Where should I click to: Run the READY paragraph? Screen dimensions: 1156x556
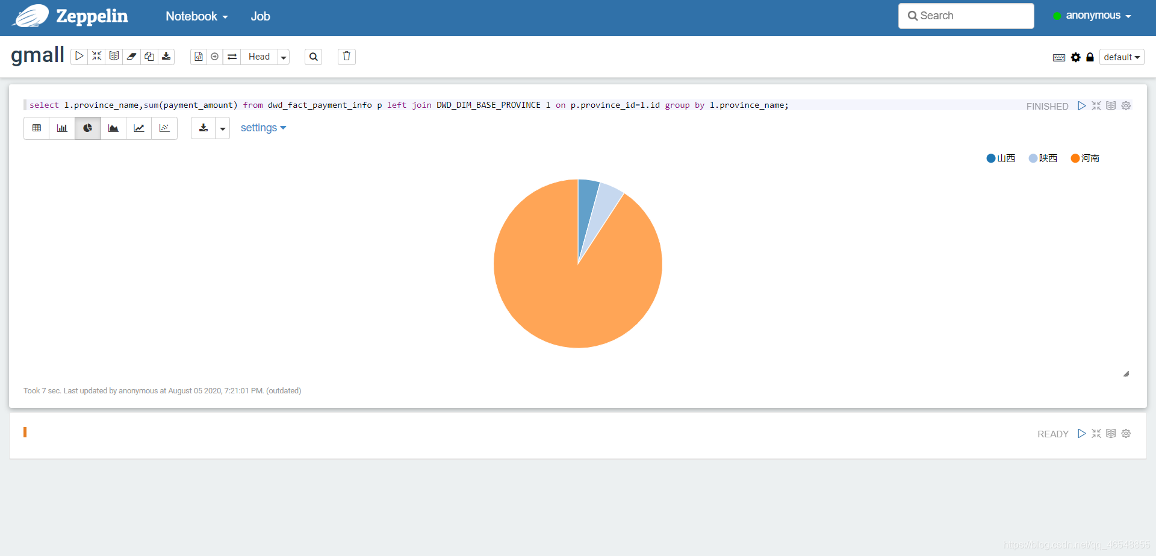(1082, 434)
